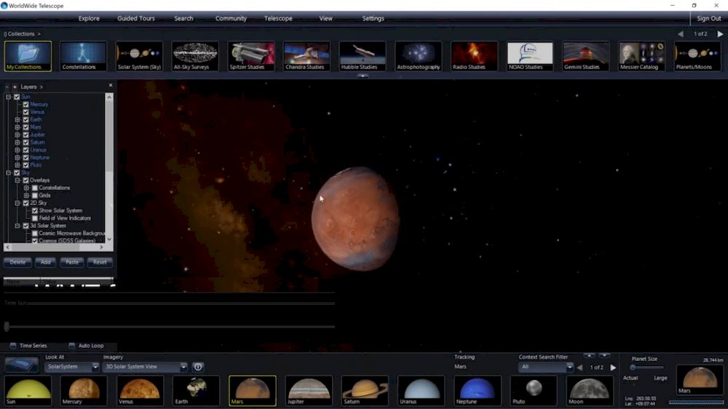
Task: Expand the Jupiter layer node
Action: coord(17,135)
